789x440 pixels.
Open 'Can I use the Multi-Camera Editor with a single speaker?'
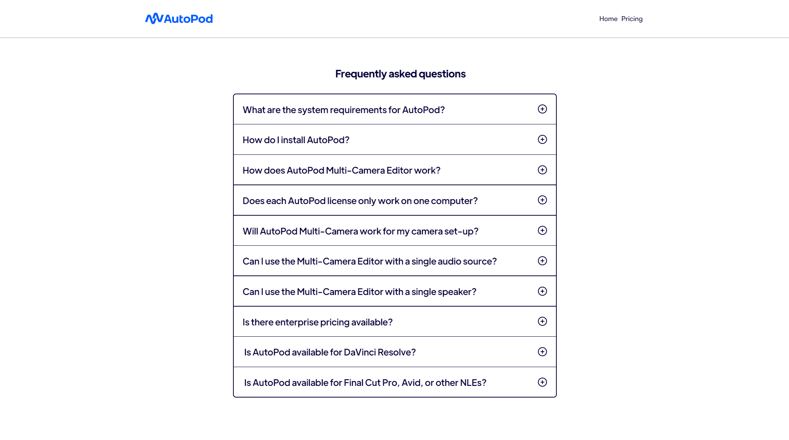(x=359, y=292)
